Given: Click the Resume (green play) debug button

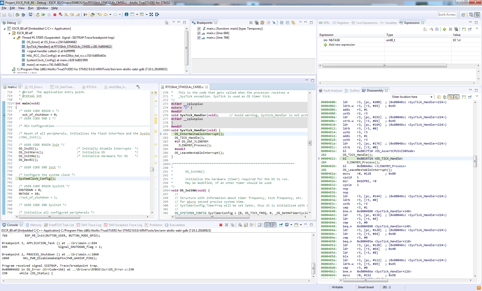Looking at the screenshot, I should coord(43,15).
